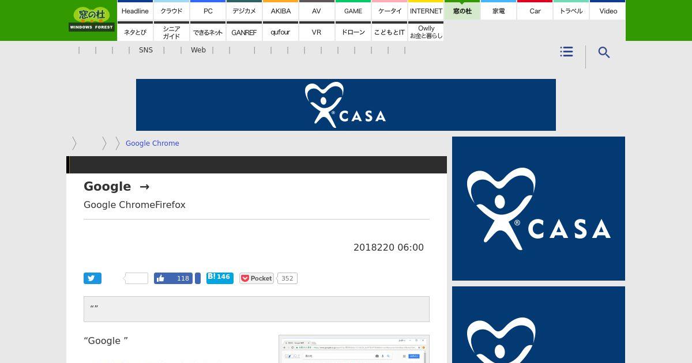This screenshot has width=692, height=363.
Task: Open the 家電 tab
Action: point(498,10)
